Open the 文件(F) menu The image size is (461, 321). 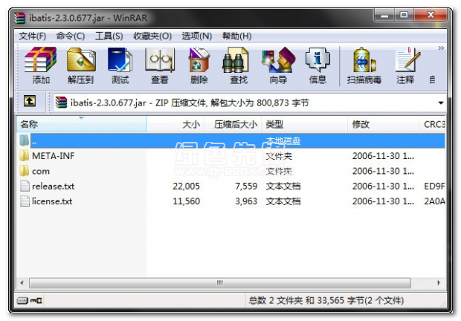(x=32, y=36)
